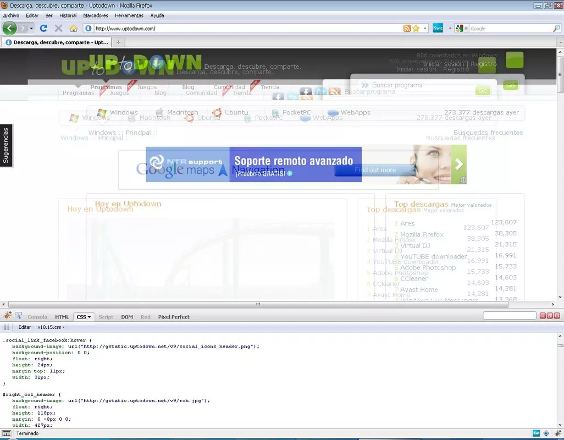Go to the Home page icon
Image resolution: width=564 pixels, height=440 pixels.
(x=73, y=28)
